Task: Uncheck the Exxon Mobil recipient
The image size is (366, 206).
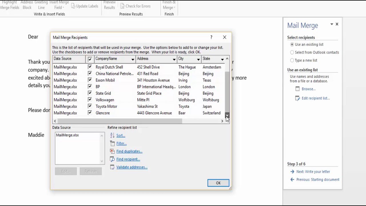Action: 90,80
